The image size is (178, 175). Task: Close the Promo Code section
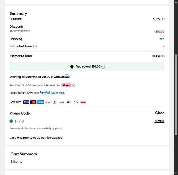click(160, 113)
